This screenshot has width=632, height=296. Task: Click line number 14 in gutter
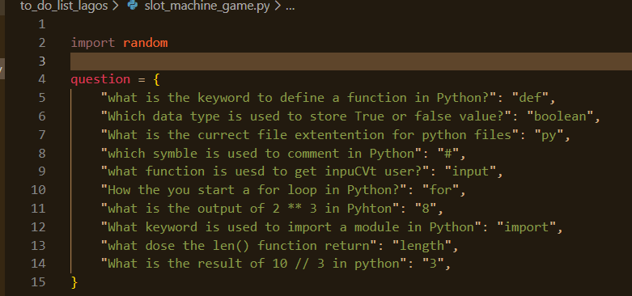38,264
